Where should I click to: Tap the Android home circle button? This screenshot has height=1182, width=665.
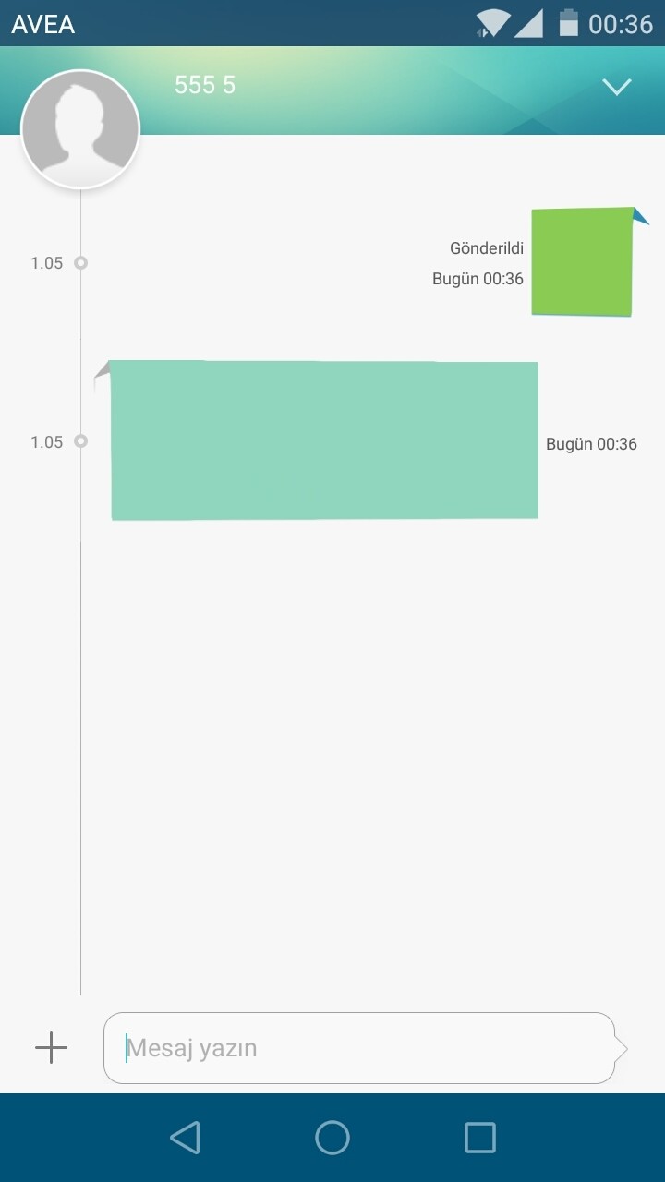(332, 1138)
